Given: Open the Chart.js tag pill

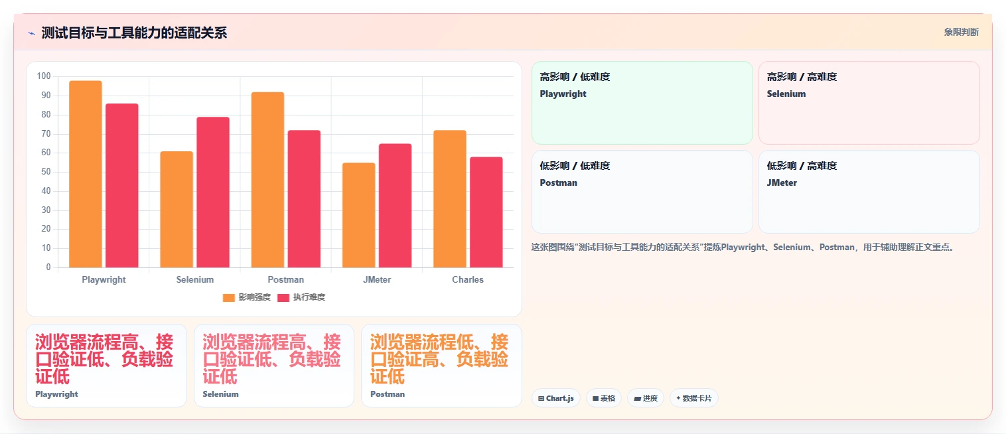Looking at the screenshot, I should click(x=556, y=398).
